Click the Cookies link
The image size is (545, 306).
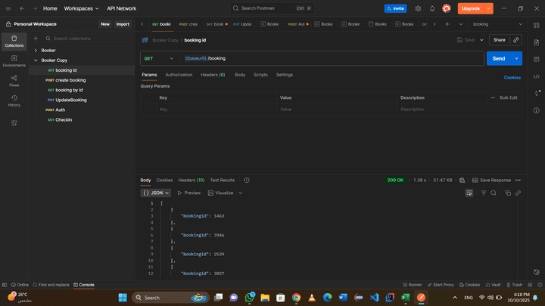tap(512, 77)
